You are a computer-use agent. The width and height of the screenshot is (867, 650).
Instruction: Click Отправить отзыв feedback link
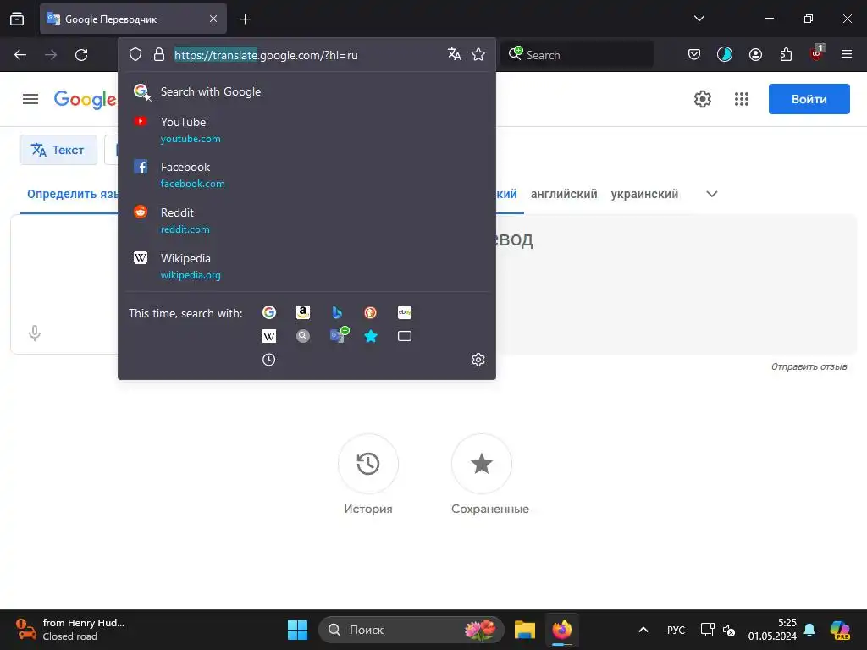pos(809,366)
